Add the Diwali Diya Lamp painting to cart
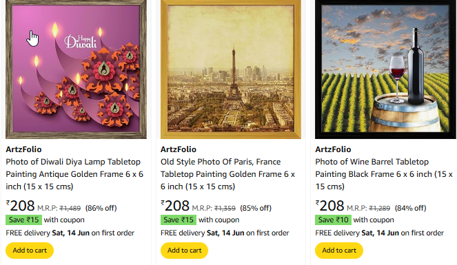Image resolution: width=457 pixels, height=265 pixels. tap(30, 251)
